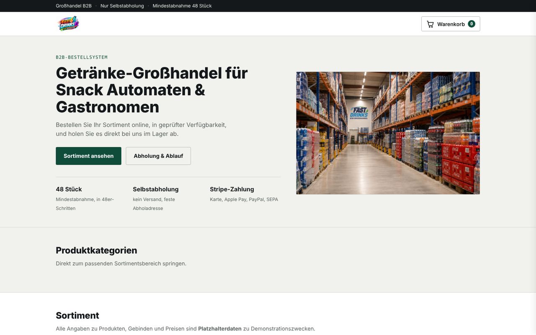Click the Nur Selbstabholung top bar text
Image resolution: width=536 pixels, height=335 pixels.
122,6
